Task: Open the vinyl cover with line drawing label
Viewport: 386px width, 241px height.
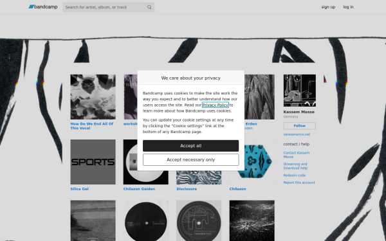Action: tap(199, 220)
